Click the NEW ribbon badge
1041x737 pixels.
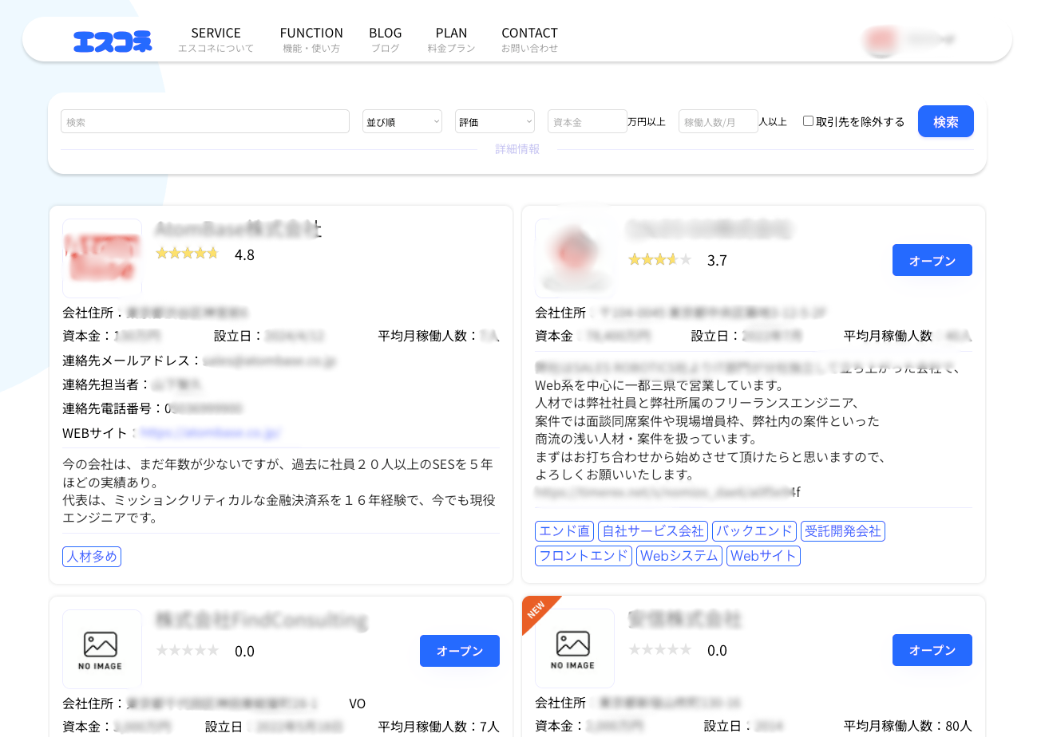(x=537, y=611)
